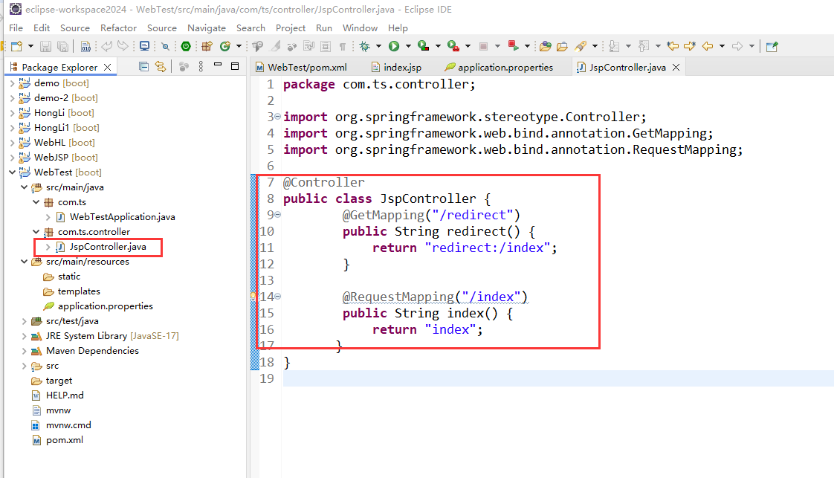Select the Debug icon in the toolbar
The image size is (834, 478).
pos(364,45)
